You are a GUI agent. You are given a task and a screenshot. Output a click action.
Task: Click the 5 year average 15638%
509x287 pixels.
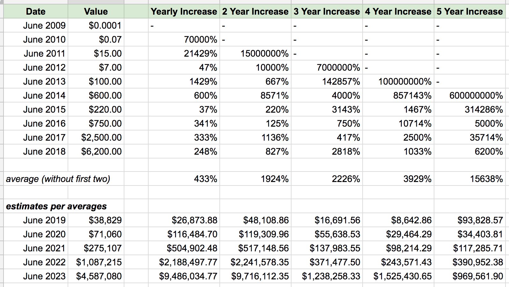(x=470, y=179)
